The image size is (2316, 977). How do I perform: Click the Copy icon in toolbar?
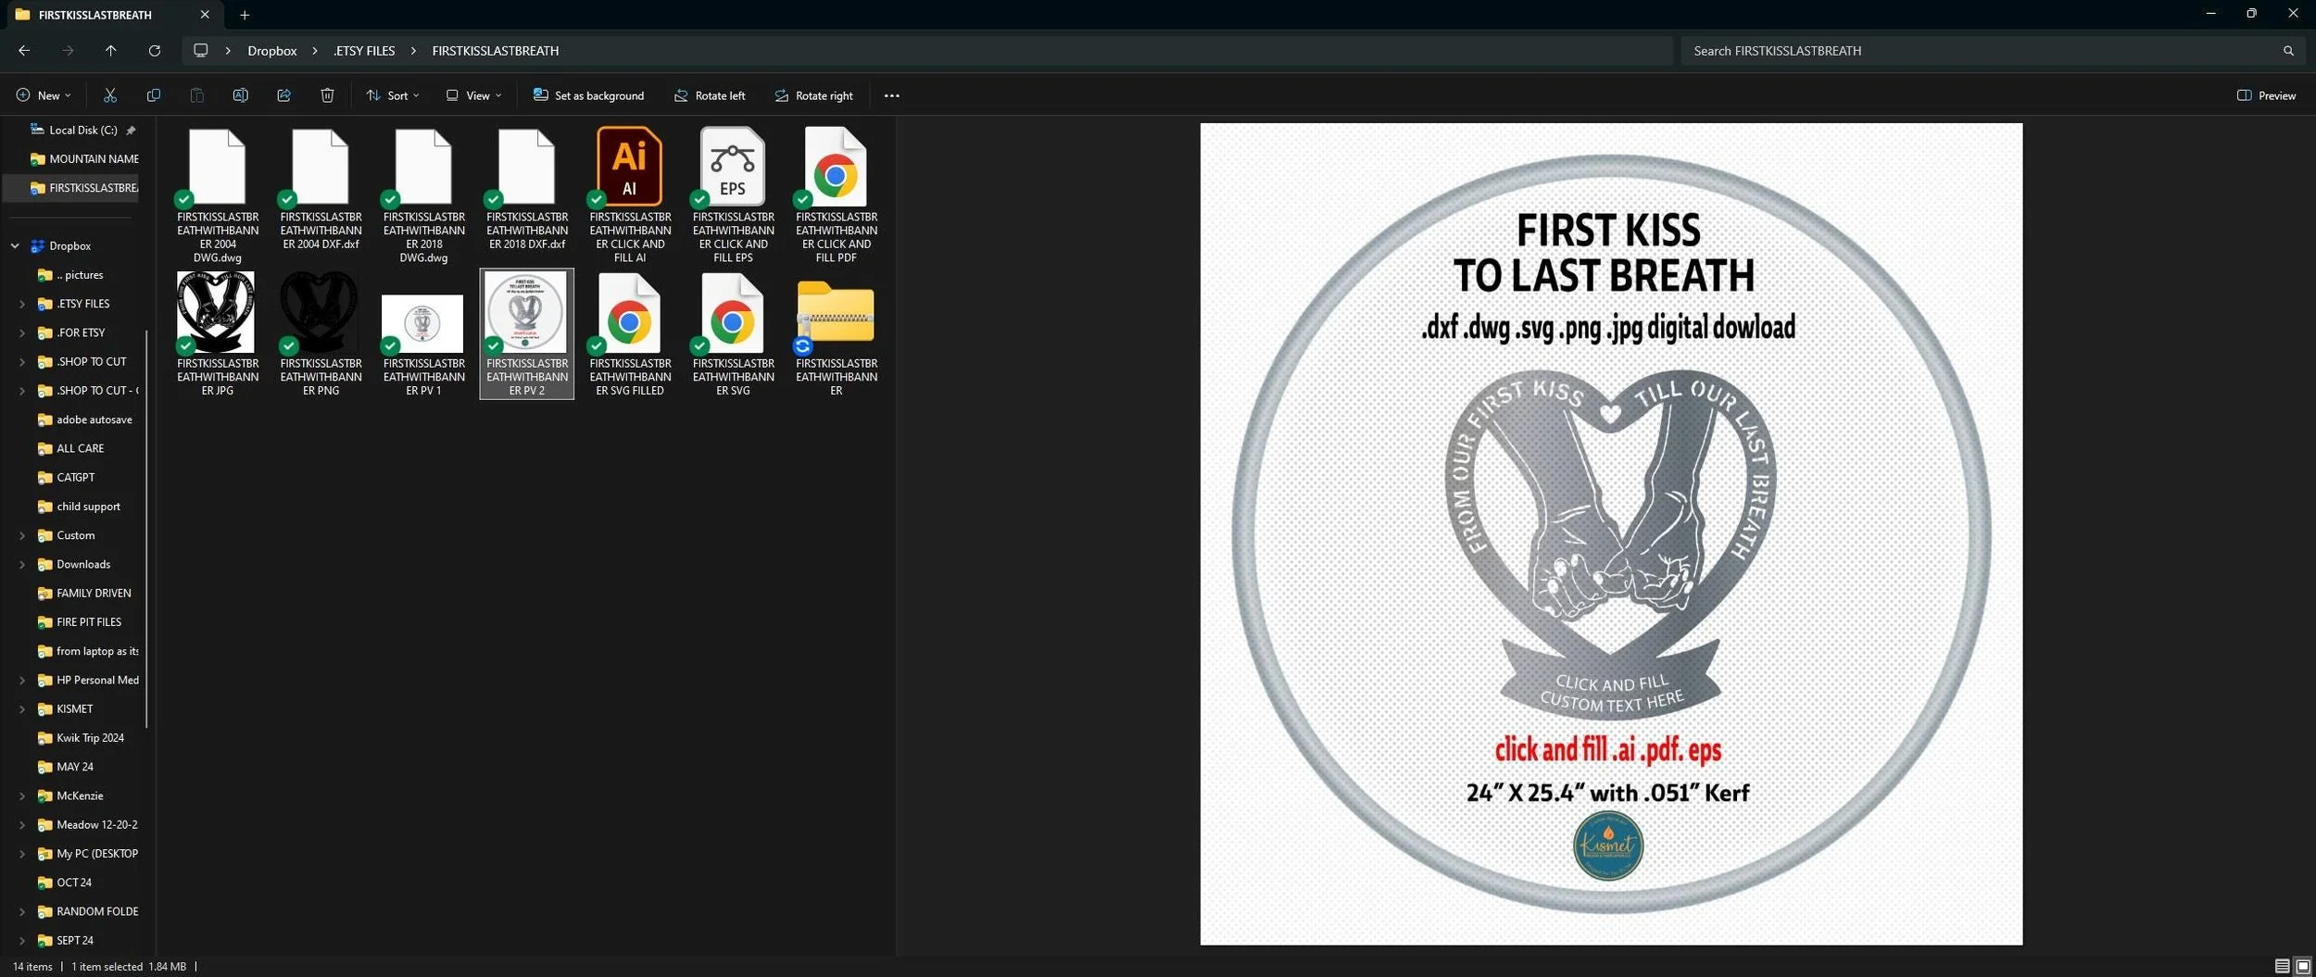click(154, 95)
